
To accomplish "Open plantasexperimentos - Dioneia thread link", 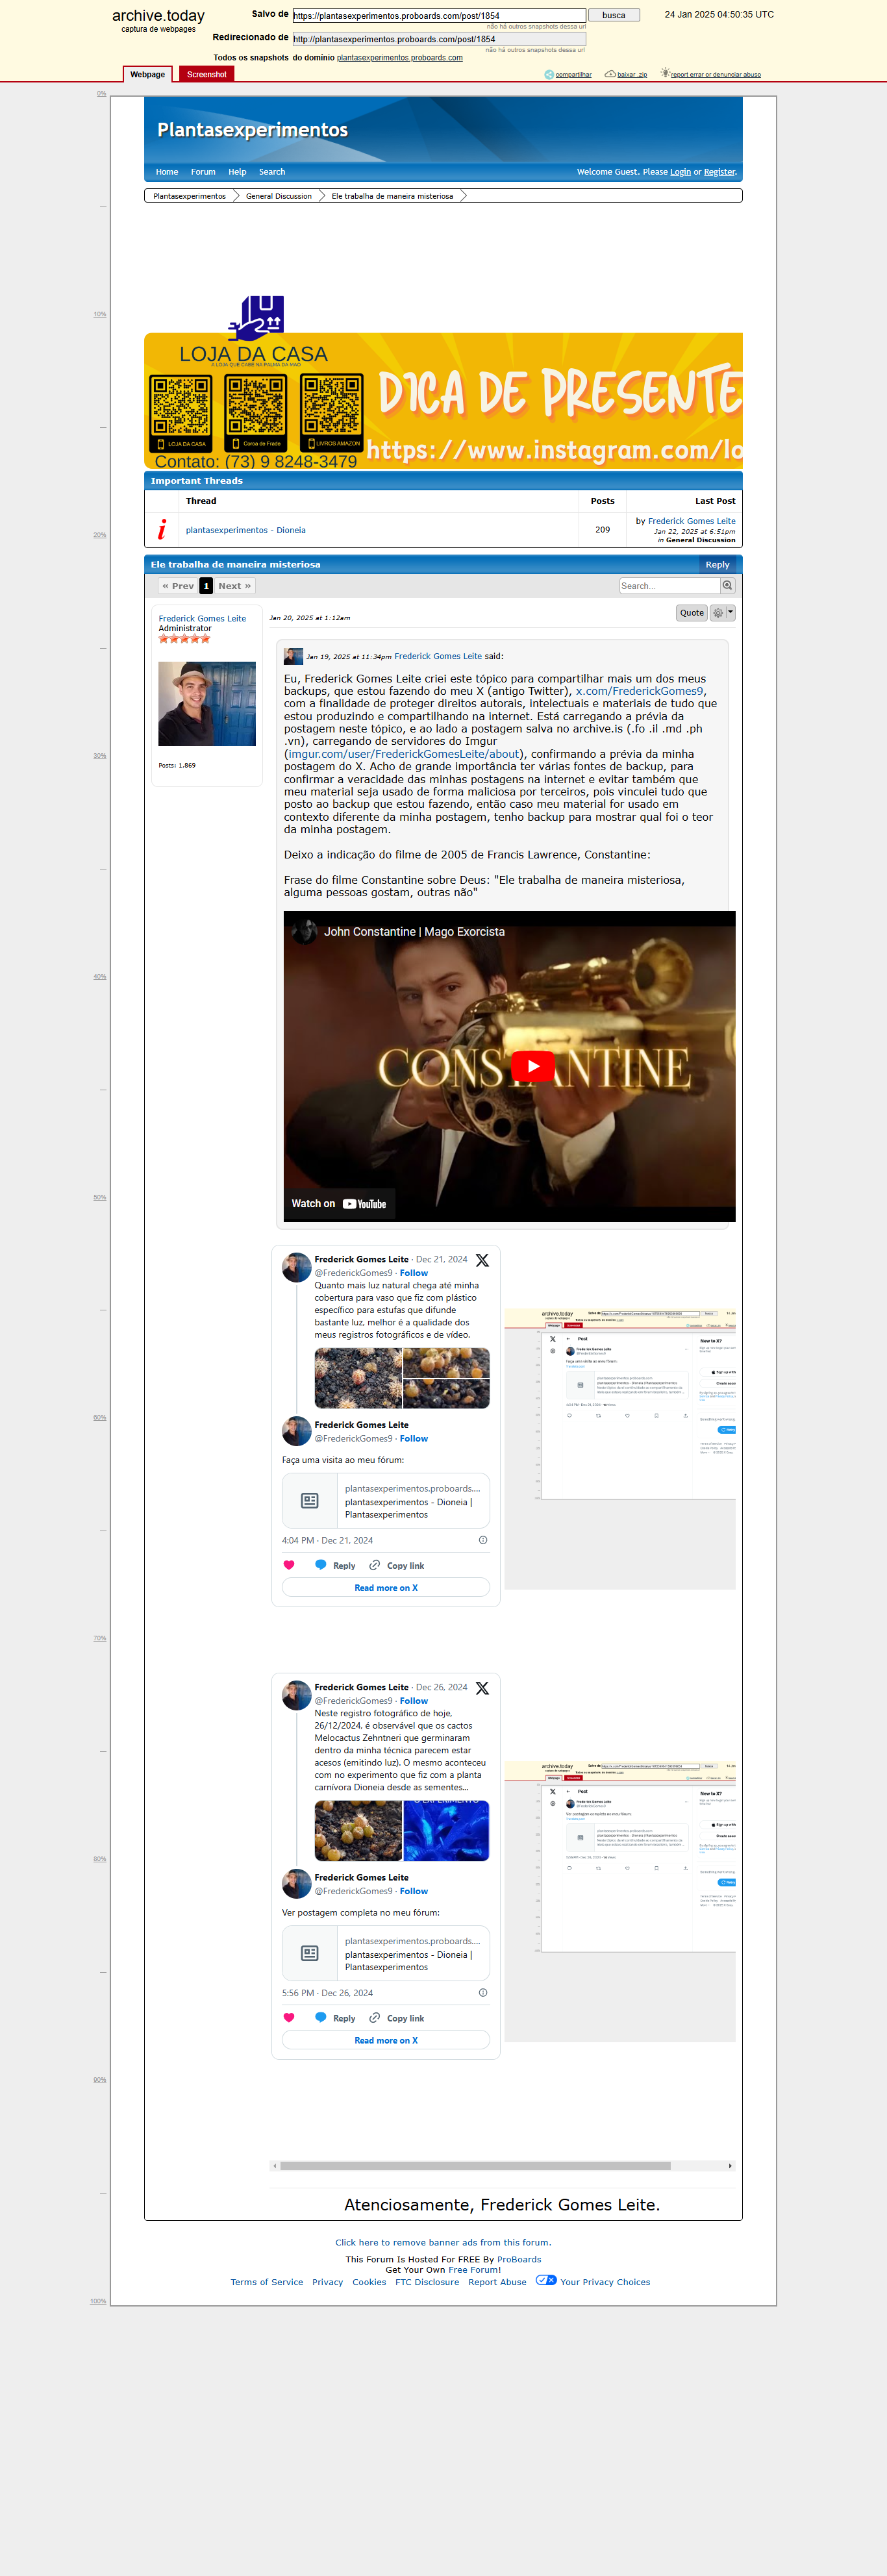I will click(x=246, y=530).
